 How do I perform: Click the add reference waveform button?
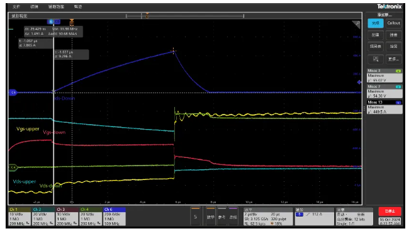coord(221,217)
